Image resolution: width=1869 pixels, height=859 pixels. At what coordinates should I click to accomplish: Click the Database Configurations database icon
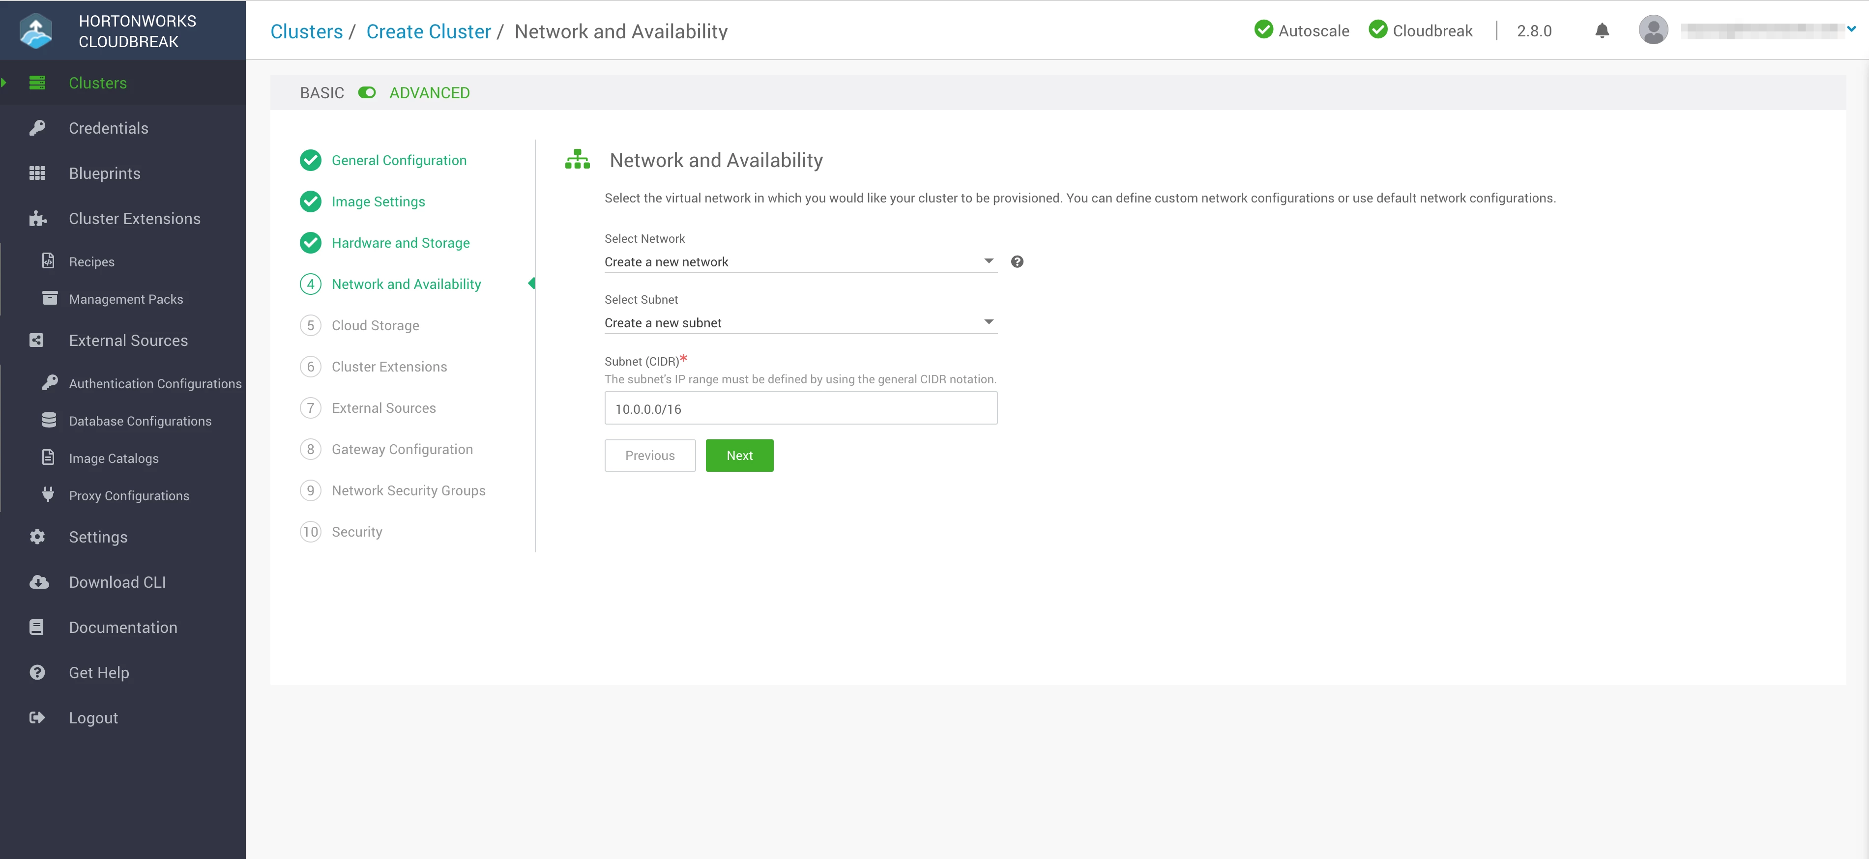click(x=49, y=420)
